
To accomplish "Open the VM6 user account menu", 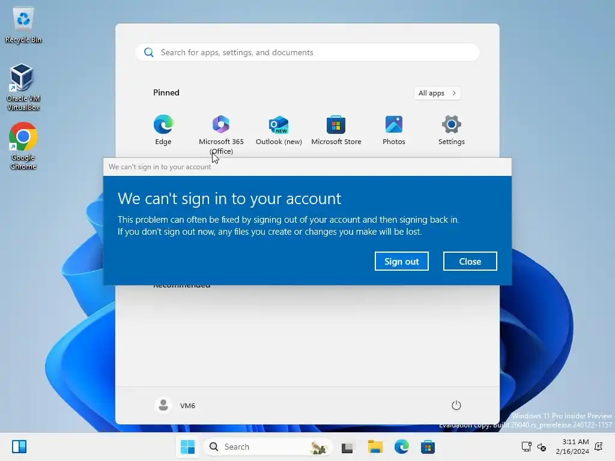I will pos(175,405).
